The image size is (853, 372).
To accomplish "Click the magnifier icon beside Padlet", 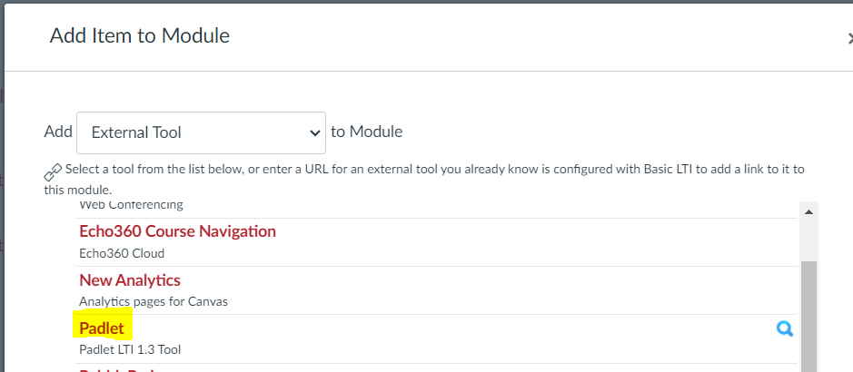I will (x=784, y=329).
